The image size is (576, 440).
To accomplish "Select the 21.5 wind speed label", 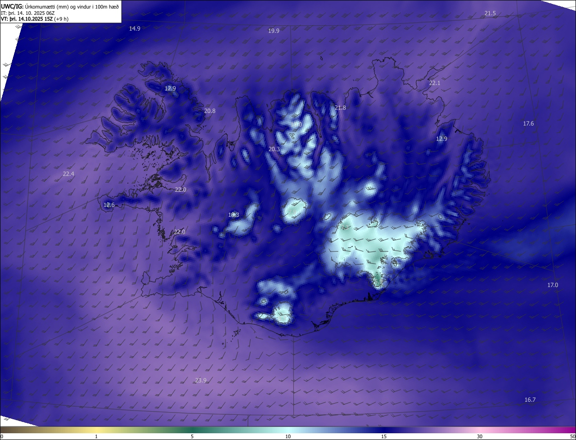I will [x=490, y=13].
